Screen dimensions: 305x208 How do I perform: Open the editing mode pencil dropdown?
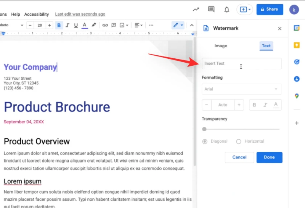coord(178,25)
